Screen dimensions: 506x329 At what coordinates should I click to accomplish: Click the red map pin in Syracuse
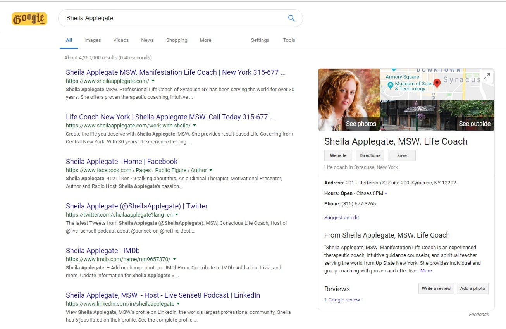coord(437,83)
